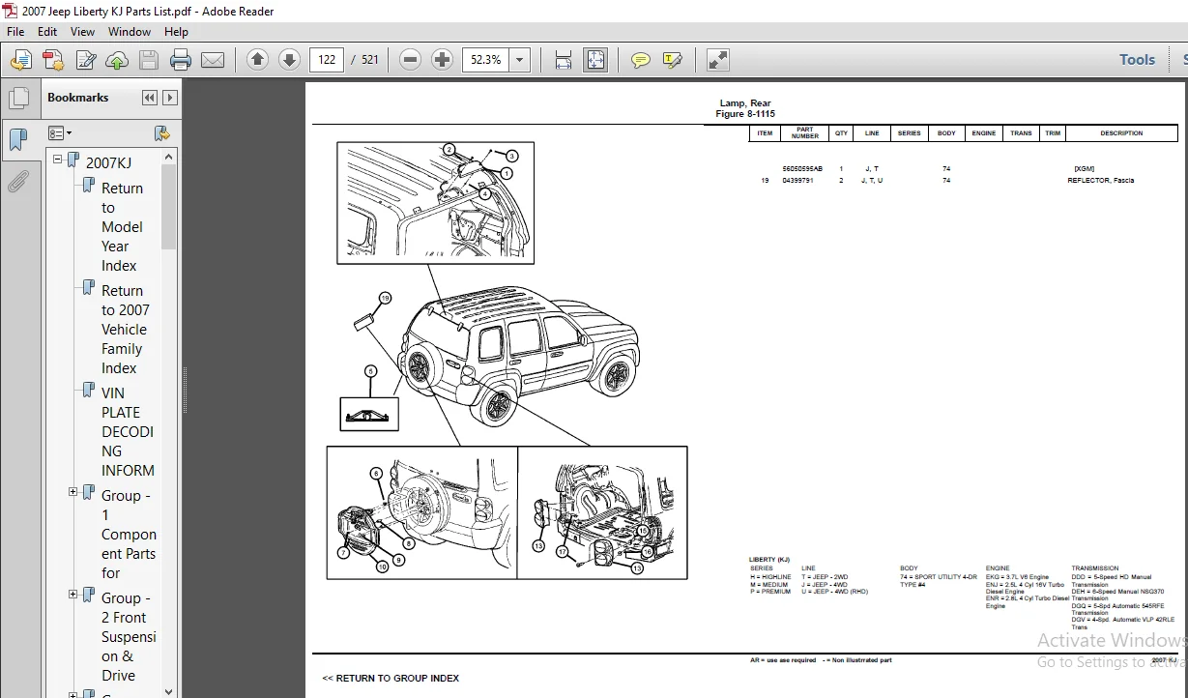The width and height of the screenshot is (1188, 698).
Task: Click the PART NUMBER column header
Action: [x=805, y=133]
